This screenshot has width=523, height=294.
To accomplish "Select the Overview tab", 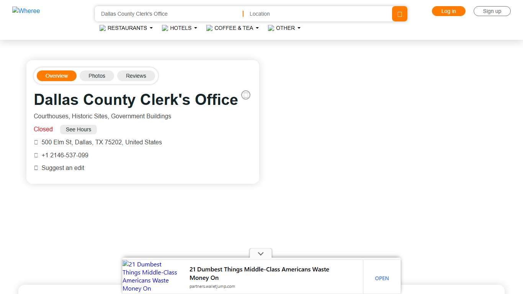I will tap(56, 76).
